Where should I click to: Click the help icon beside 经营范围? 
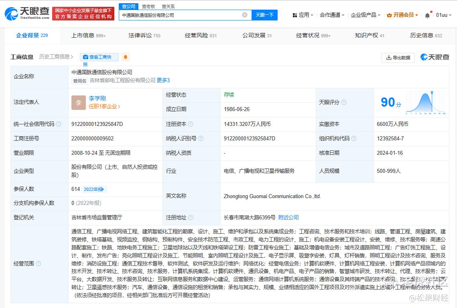pos(39,263)
